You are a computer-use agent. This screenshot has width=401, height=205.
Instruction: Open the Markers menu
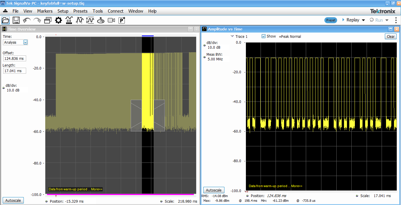tap(45, 11)
